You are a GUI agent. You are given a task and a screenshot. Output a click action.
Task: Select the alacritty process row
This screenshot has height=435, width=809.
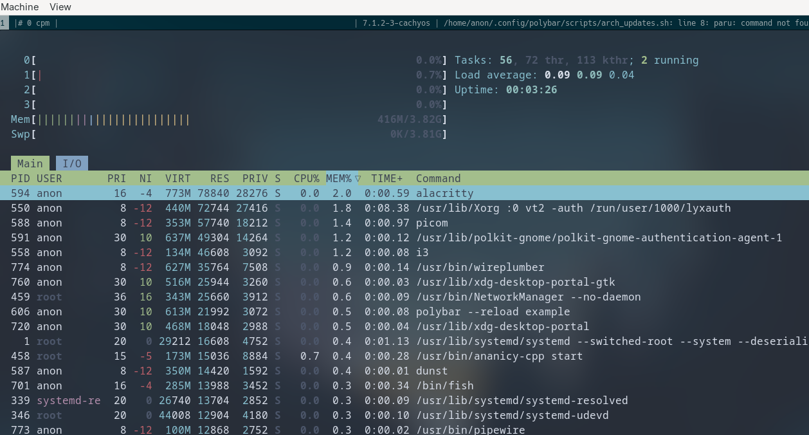(404, 193)
